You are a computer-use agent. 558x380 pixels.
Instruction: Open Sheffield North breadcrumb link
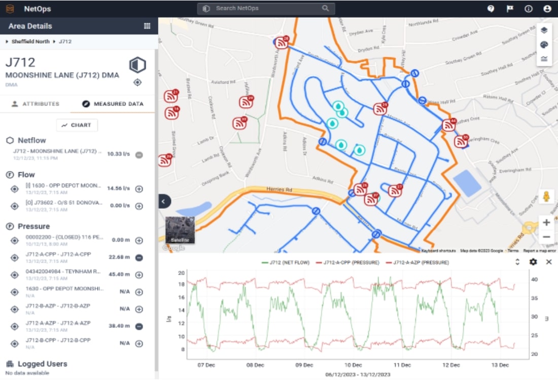click(30, 42)
